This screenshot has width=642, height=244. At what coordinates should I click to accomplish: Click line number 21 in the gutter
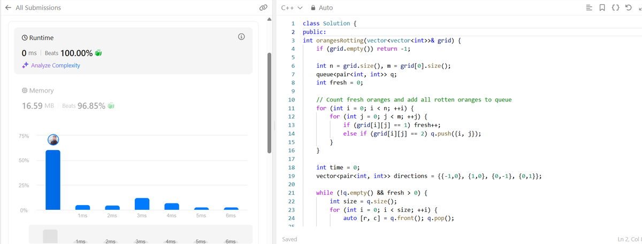[292, 193]
